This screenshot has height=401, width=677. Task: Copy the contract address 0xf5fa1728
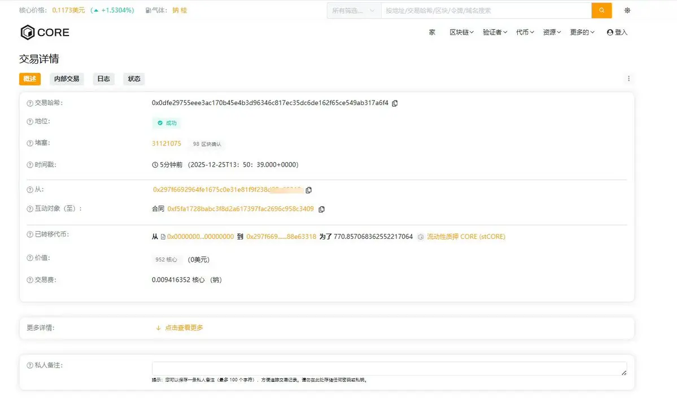click(322, 209)
